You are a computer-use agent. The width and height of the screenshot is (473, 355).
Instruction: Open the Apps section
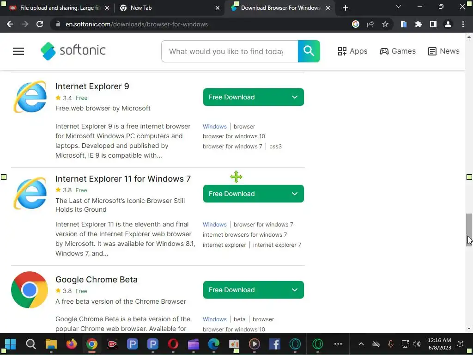pyautogui.click(x=352, y=51)
